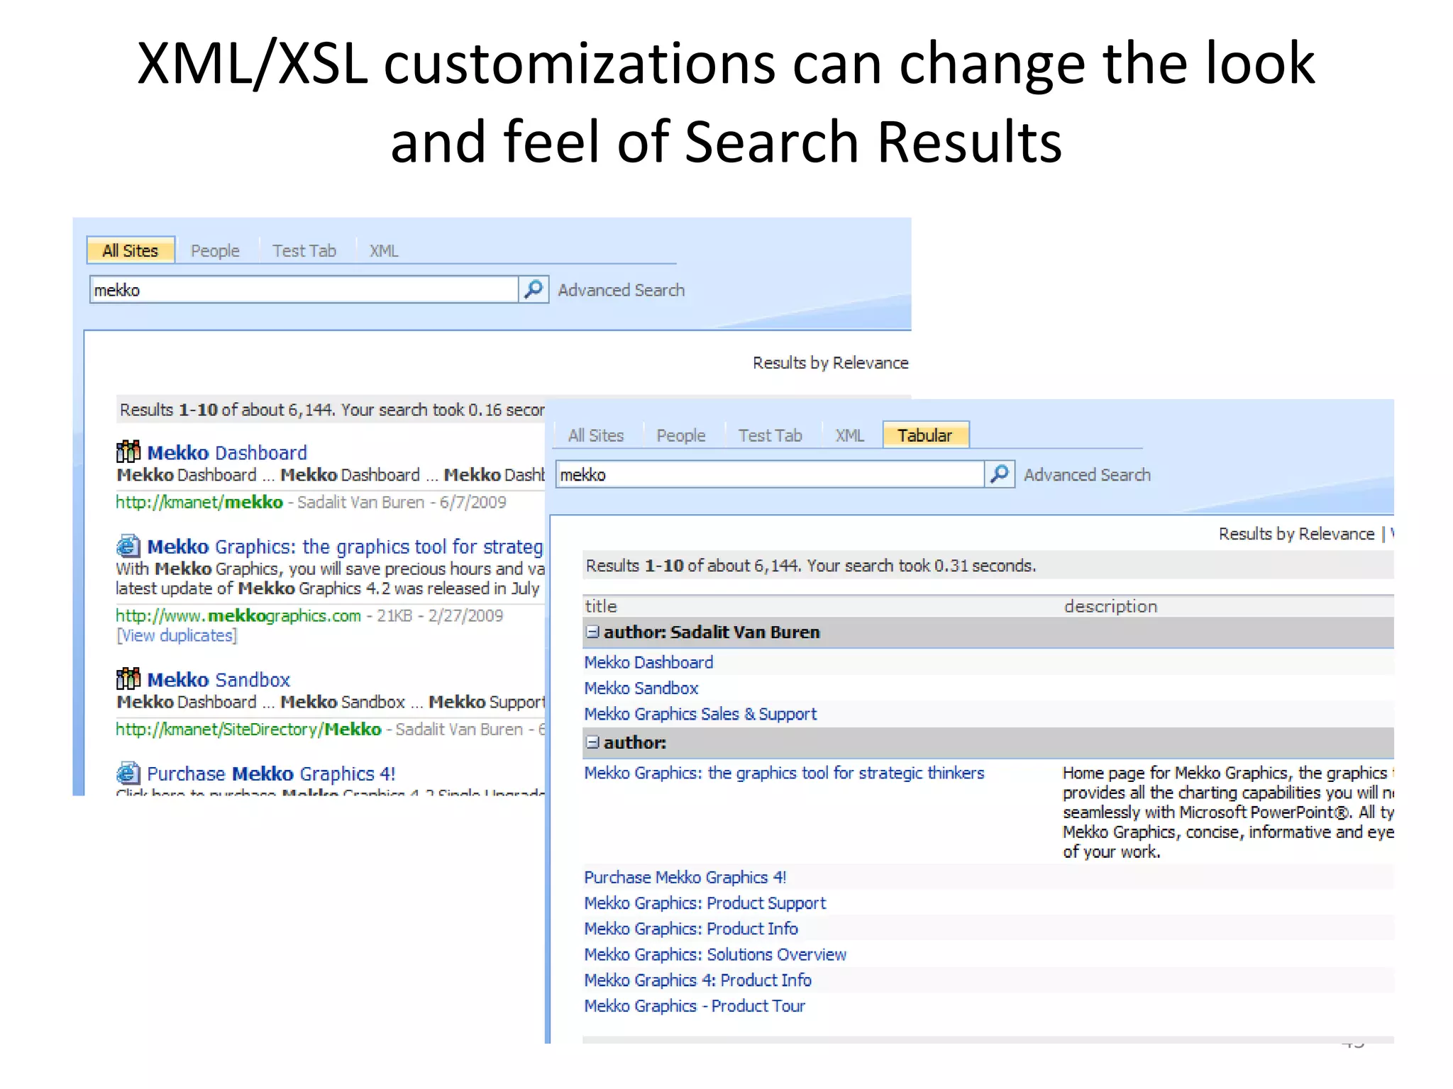Screen dimensions: 1453x1089
Task: Select the All Sites tab in the left window
Action: [131, 250]
